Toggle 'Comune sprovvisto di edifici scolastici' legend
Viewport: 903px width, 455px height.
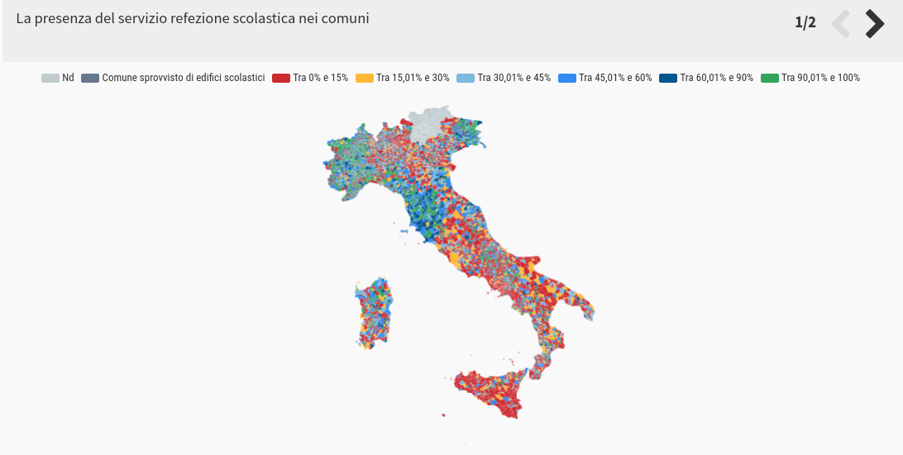pos(173,78)
